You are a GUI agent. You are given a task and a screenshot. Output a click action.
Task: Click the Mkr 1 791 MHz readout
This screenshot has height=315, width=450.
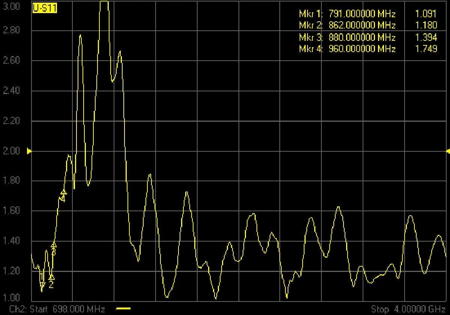[x=347, y=14]
